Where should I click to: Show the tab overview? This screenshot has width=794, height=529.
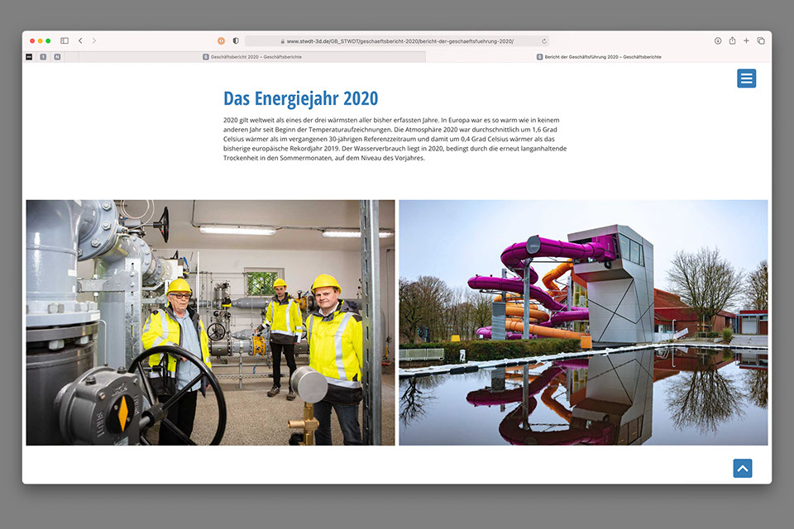pos(761,41)
